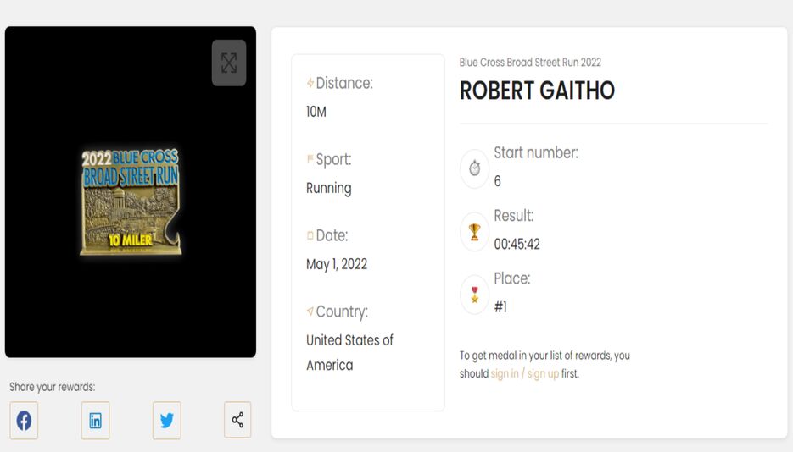Click the location icon next to Country
The height and width of the screenshot is (452, 793).
click(x=310, y=311)
